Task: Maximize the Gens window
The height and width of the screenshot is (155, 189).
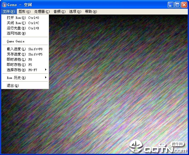Action: coord(177,5)
